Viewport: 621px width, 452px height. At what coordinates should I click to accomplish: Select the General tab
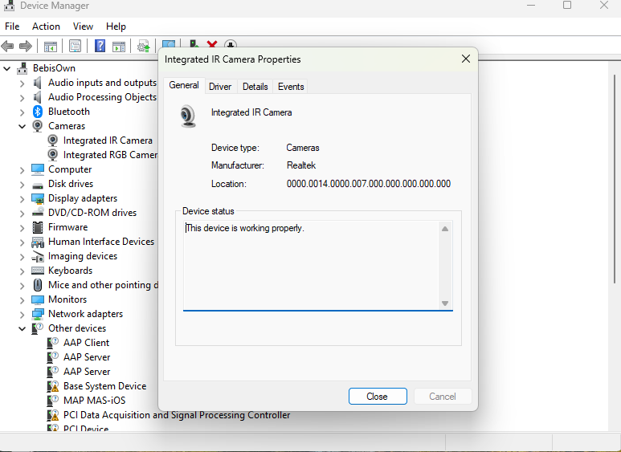[x=184, y=85]
